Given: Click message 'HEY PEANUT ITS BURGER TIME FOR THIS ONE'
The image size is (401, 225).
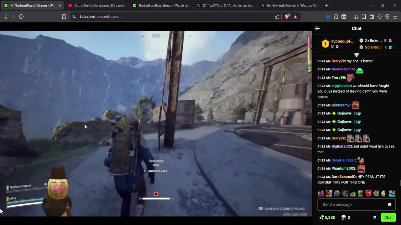Looking at the screenshot, I should tap(352, 179).
